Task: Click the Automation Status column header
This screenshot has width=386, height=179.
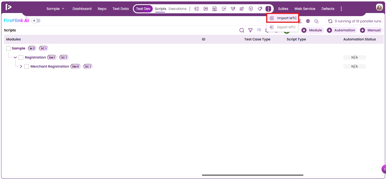Action: point(360,39)
